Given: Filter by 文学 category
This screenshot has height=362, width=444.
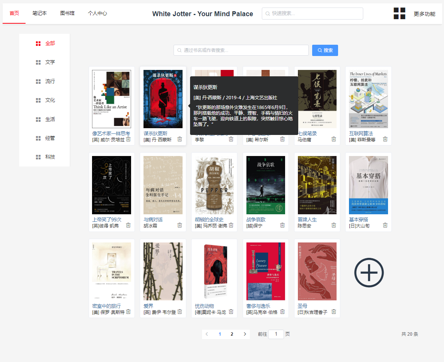Looking at the screenshot, I should click(44, 62).
